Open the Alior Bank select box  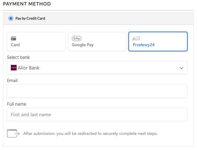(x=97, y=68)
